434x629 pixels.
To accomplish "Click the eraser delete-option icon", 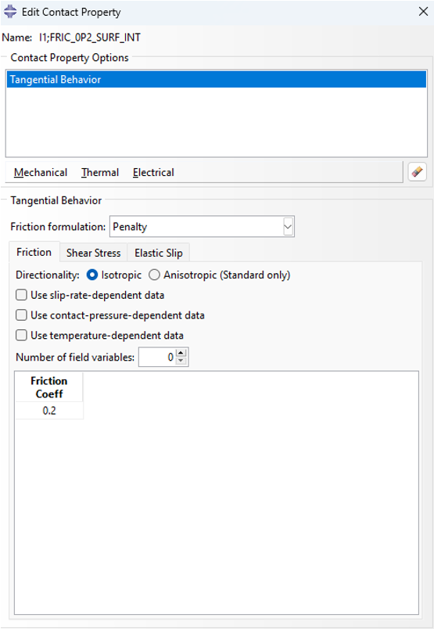I will click(417, 172).
